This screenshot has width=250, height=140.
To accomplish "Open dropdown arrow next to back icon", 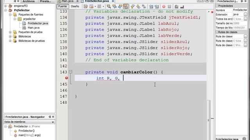I will 95,7.
